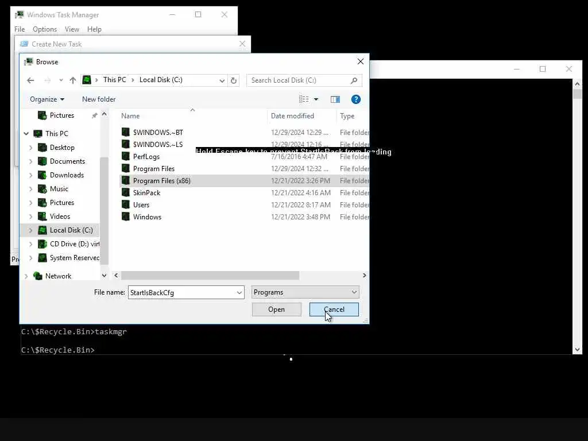Close the Create New Task dialog
Image resolution: width=588 pixels, height=441 pixels.
(x=242, y=44)
